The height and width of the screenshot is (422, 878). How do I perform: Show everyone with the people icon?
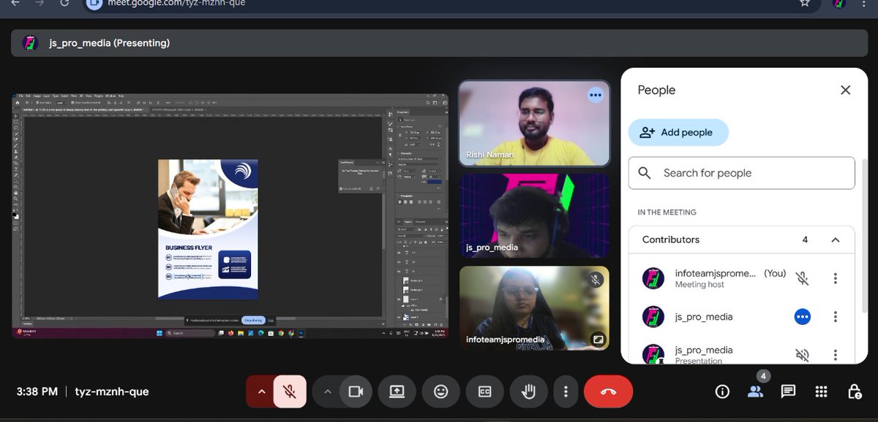coord(755,391)
